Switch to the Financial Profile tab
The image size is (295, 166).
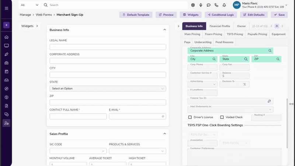point(220,26)
